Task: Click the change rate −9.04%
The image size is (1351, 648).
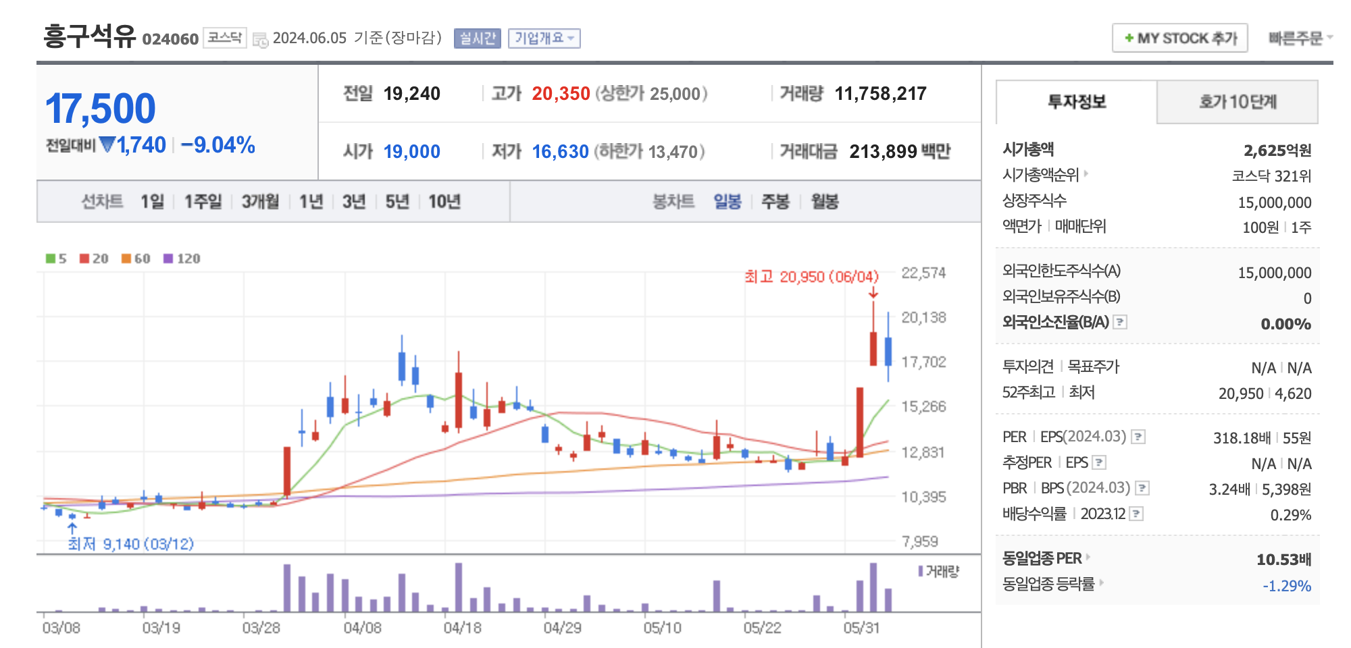Action: [x=218, y=144]
